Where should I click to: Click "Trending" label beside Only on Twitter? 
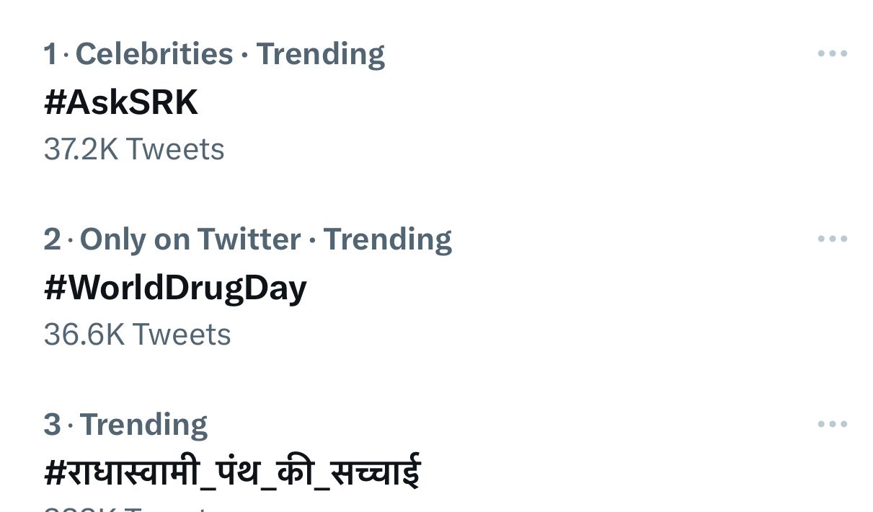coord(387,239)
